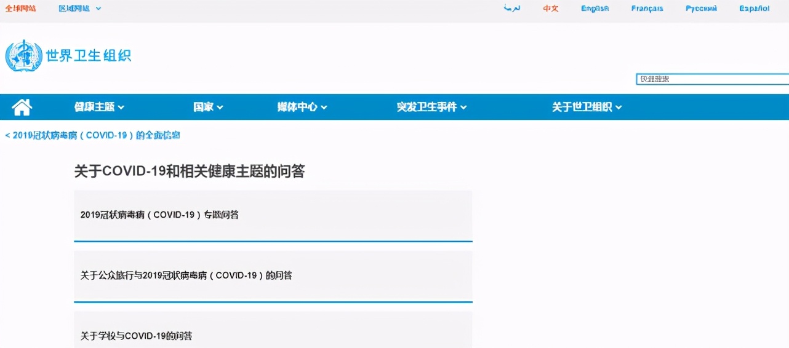
Task: Expand the 媒体中心 menu
Action: click(x=302, y=107)
